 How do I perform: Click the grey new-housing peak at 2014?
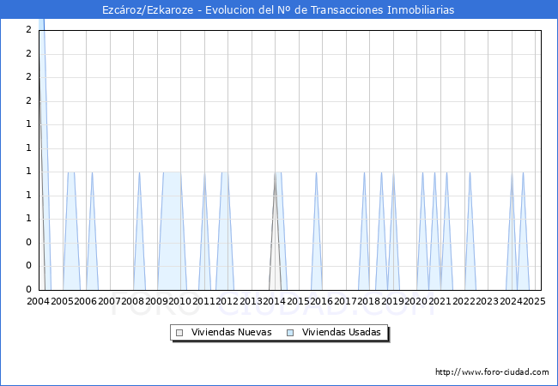275,231
